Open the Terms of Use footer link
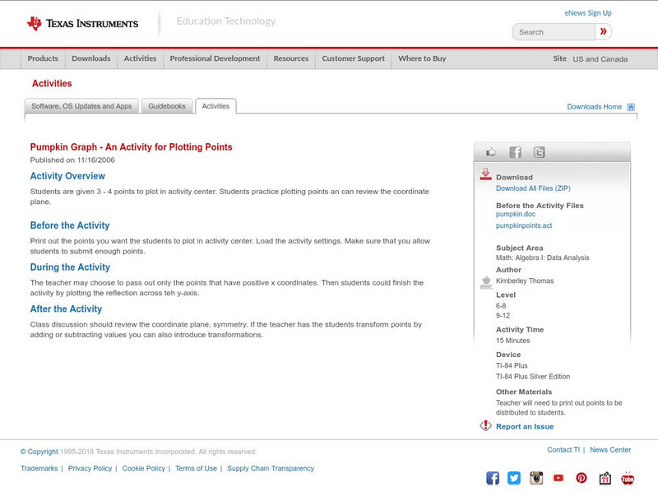Screen dimensions: 658x492 196,468
